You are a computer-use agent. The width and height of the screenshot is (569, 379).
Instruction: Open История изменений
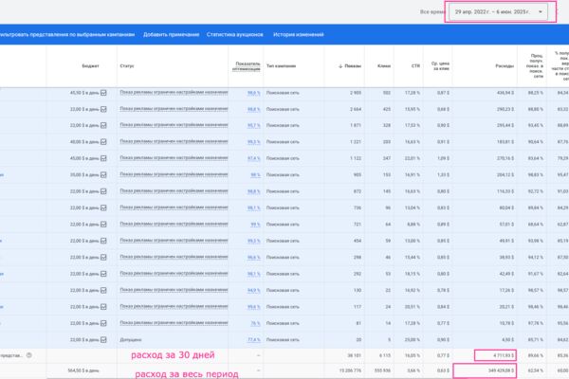(299, 34)
